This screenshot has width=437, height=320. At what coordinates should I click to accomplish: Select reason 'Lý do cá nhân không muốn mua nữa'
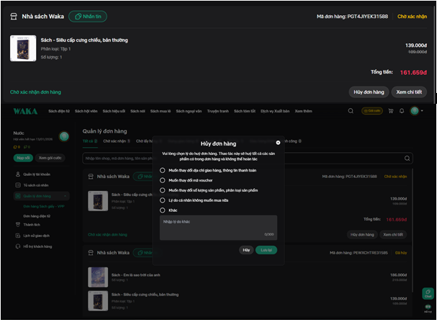coord(163,200)
